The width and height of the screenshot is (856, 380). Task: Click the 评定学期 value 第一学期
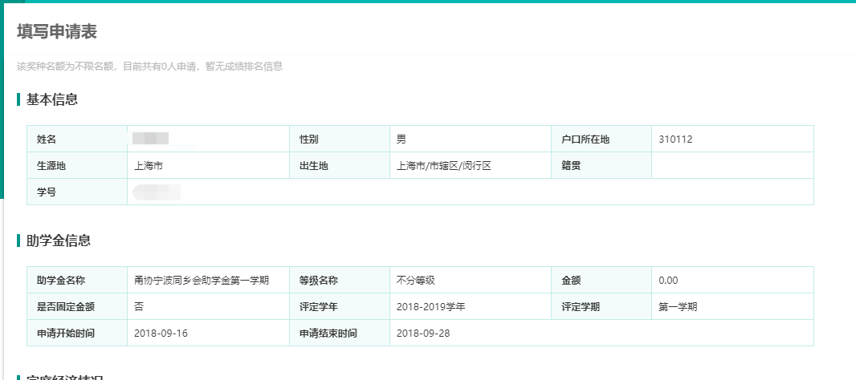[678, 307]
